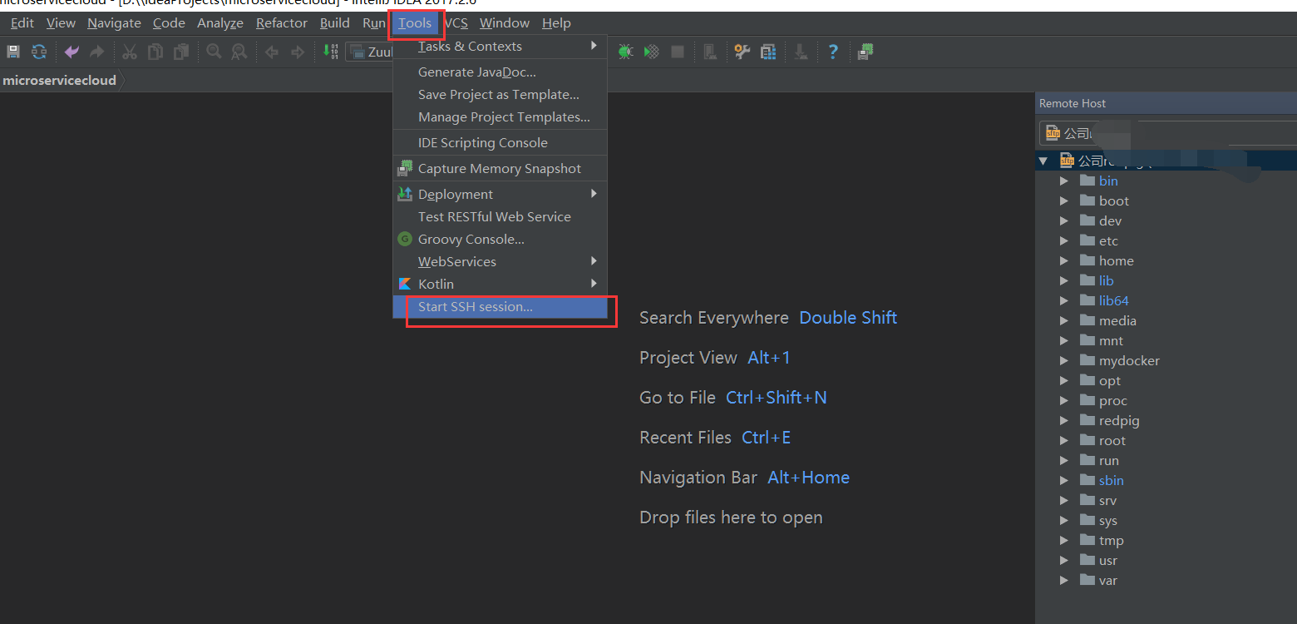This screenshot has width=1297, height=624.
Task: Expand the redpig folder arrow
Action: tap(1064, 420)
